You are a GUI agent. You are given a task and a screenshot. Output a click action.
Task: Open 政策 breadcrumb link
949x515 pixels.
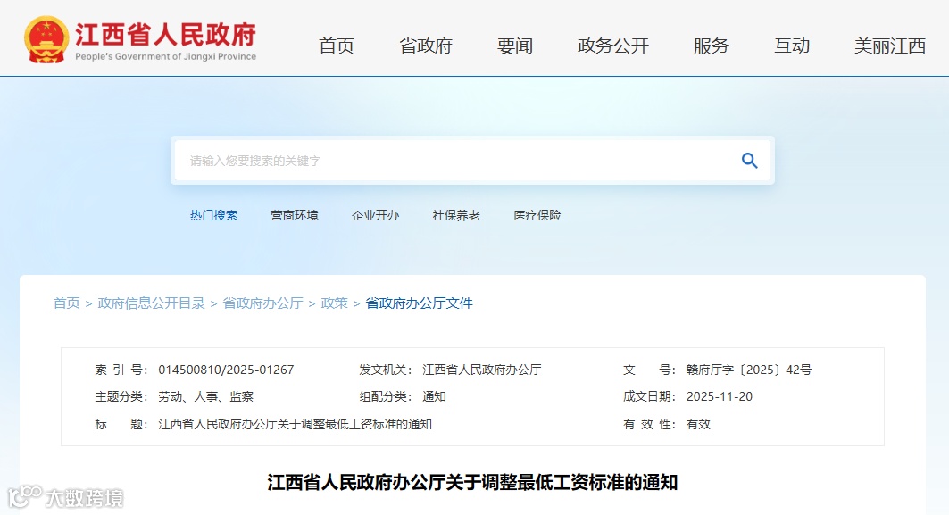pos(334,303)
